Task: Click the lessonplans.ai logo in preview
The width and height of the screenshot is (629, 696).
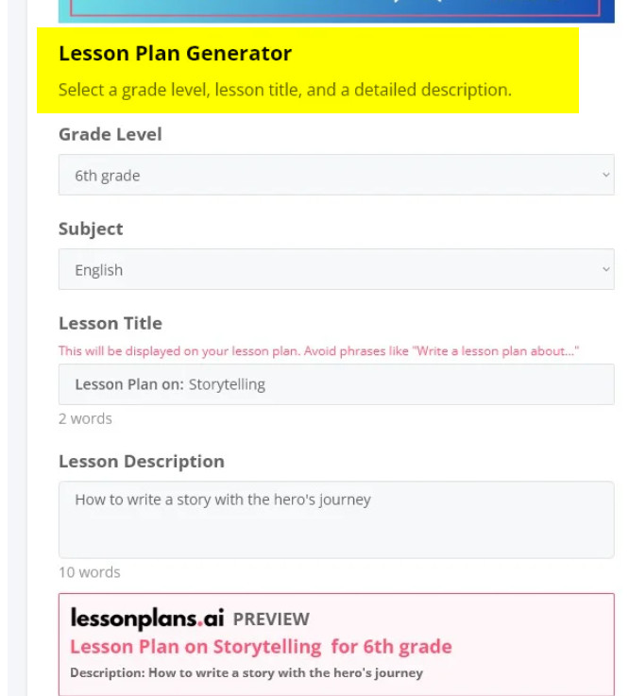Action: (x=147, y=619)
